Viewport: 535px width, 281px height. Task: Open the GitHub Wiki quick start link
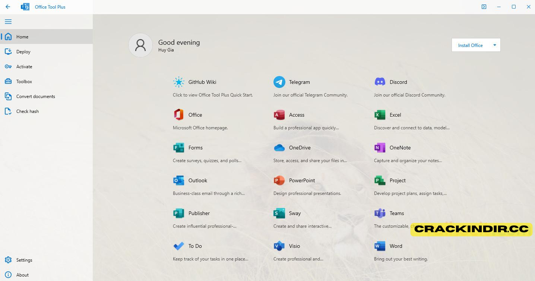click(213, 95)
